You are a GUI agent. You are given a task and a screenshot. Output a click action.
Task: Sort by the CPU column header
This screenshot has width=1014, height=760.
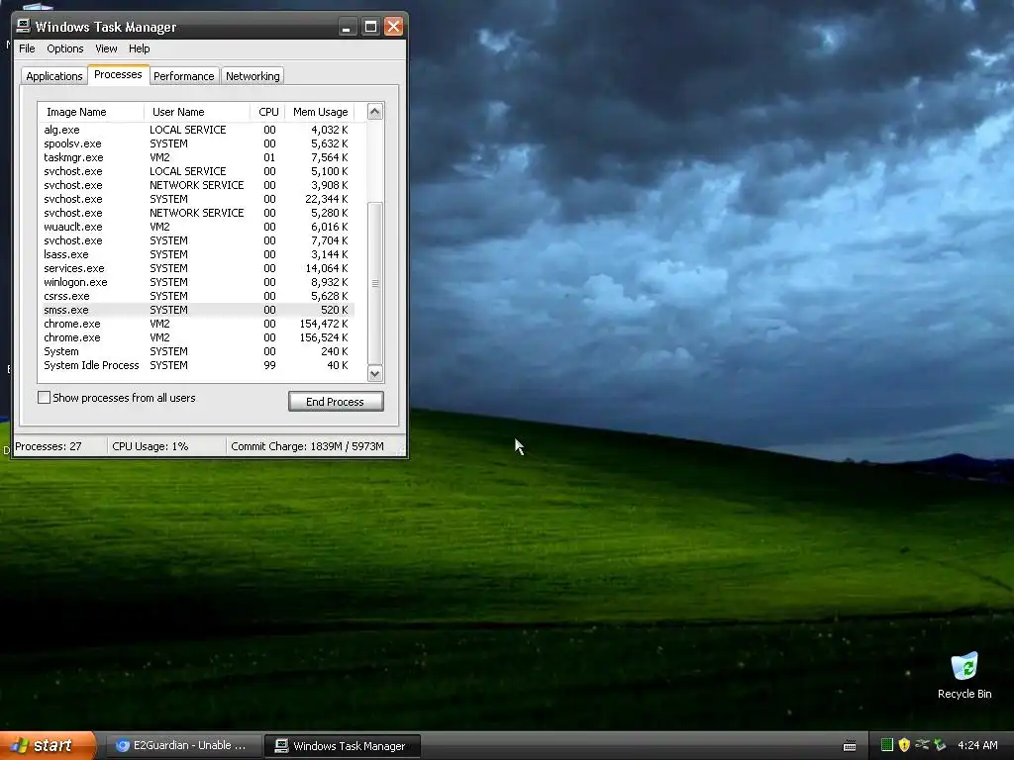click(267, 112)
